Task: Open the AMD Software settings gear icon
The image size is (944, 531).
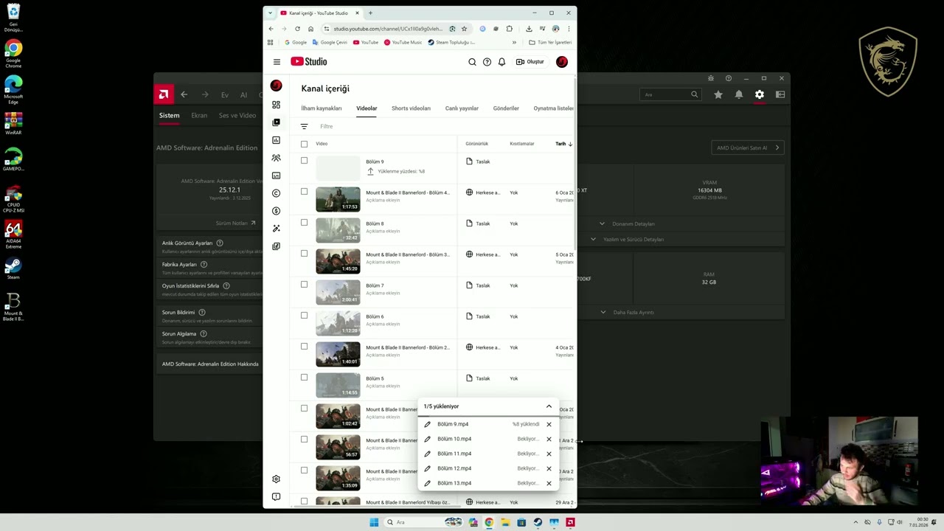Action: coord(760,94)
